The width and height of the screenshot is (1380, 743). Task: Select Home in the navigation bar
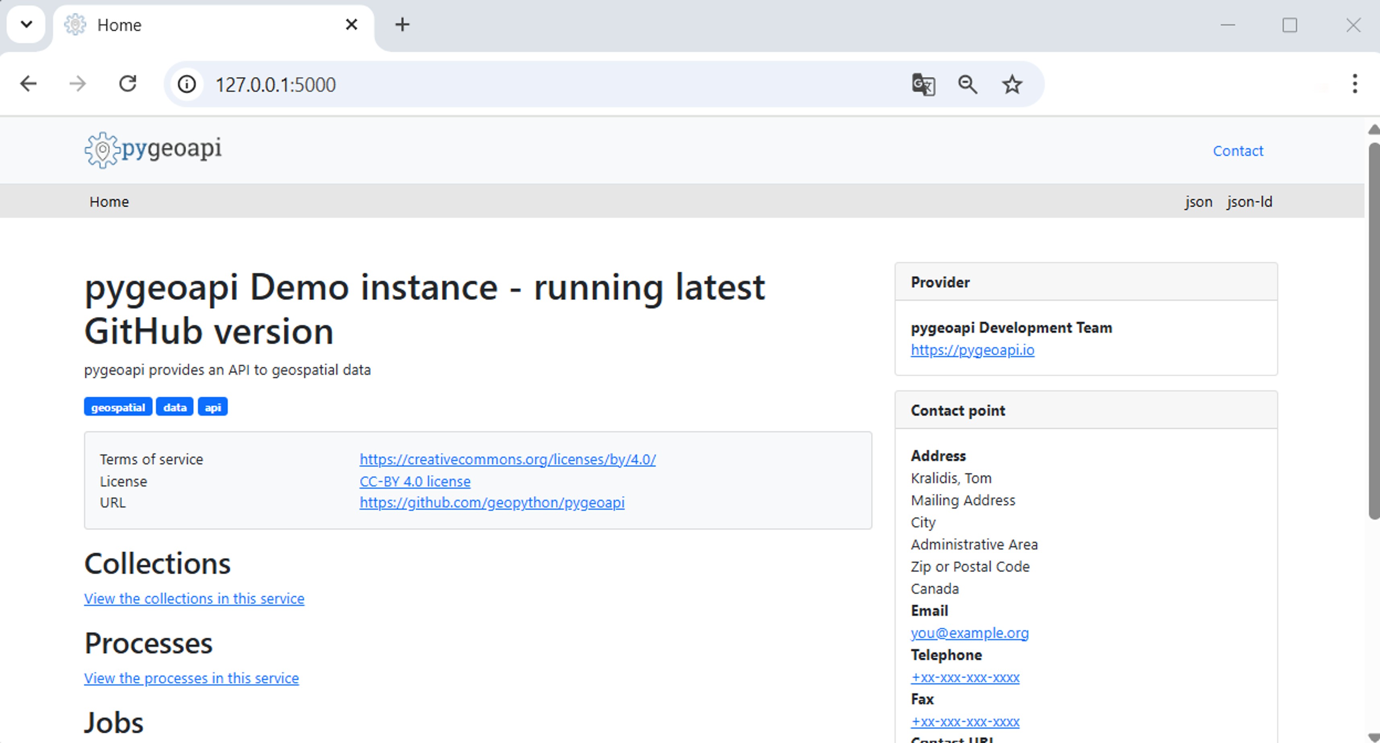[x=109, y=201]
